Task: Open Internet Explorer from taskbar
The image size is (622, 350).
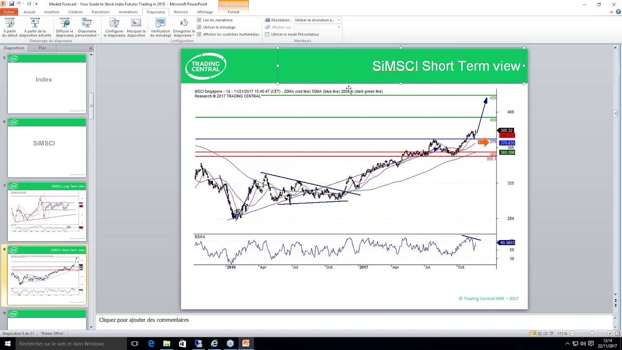Action: pos(214,344)
